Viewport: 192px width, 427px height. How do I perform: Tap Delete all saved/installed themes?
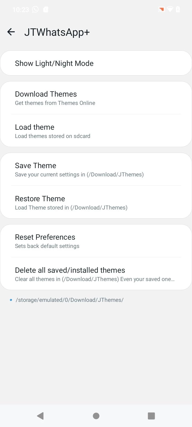96,274
